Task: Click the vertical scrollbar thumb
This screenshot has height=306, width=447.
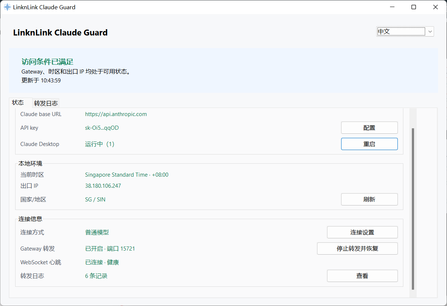Action: click(x=413, y=209)
